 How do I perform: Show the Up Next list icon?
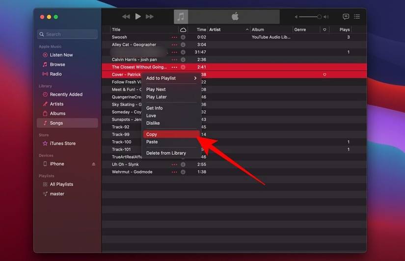(357, 17)
